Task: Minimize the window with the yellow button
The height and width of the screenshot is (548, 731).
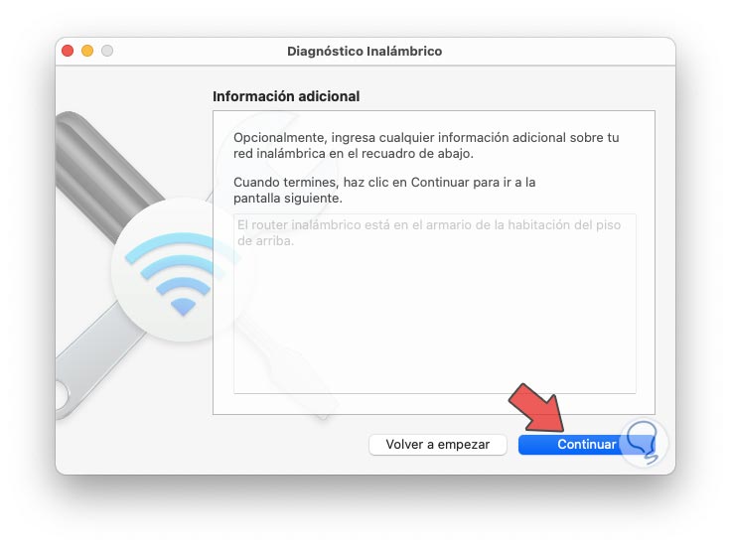Action: coord(87,51)
